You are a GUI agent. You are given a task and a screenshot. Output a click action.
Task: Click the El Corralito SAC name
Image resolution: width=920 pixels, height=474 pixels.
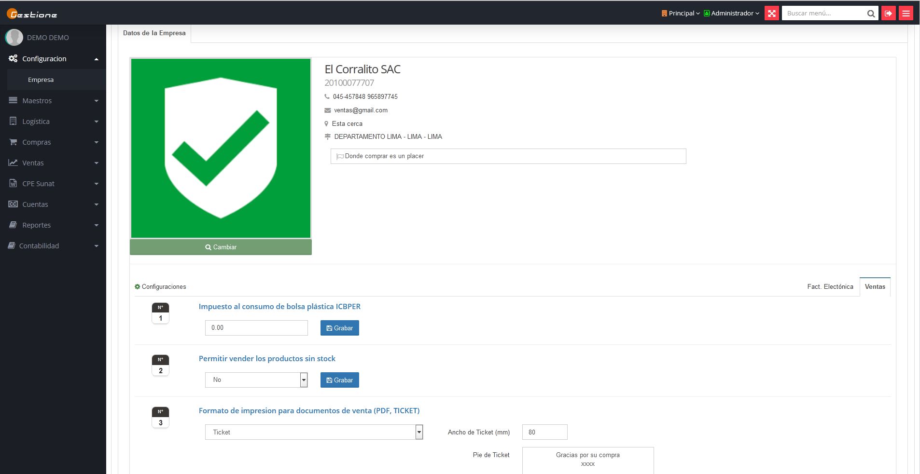tap(362, 69)
